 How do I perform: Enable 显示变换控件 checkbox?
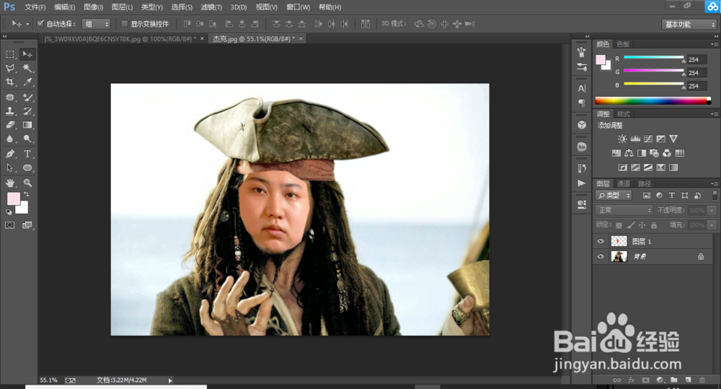124,24
